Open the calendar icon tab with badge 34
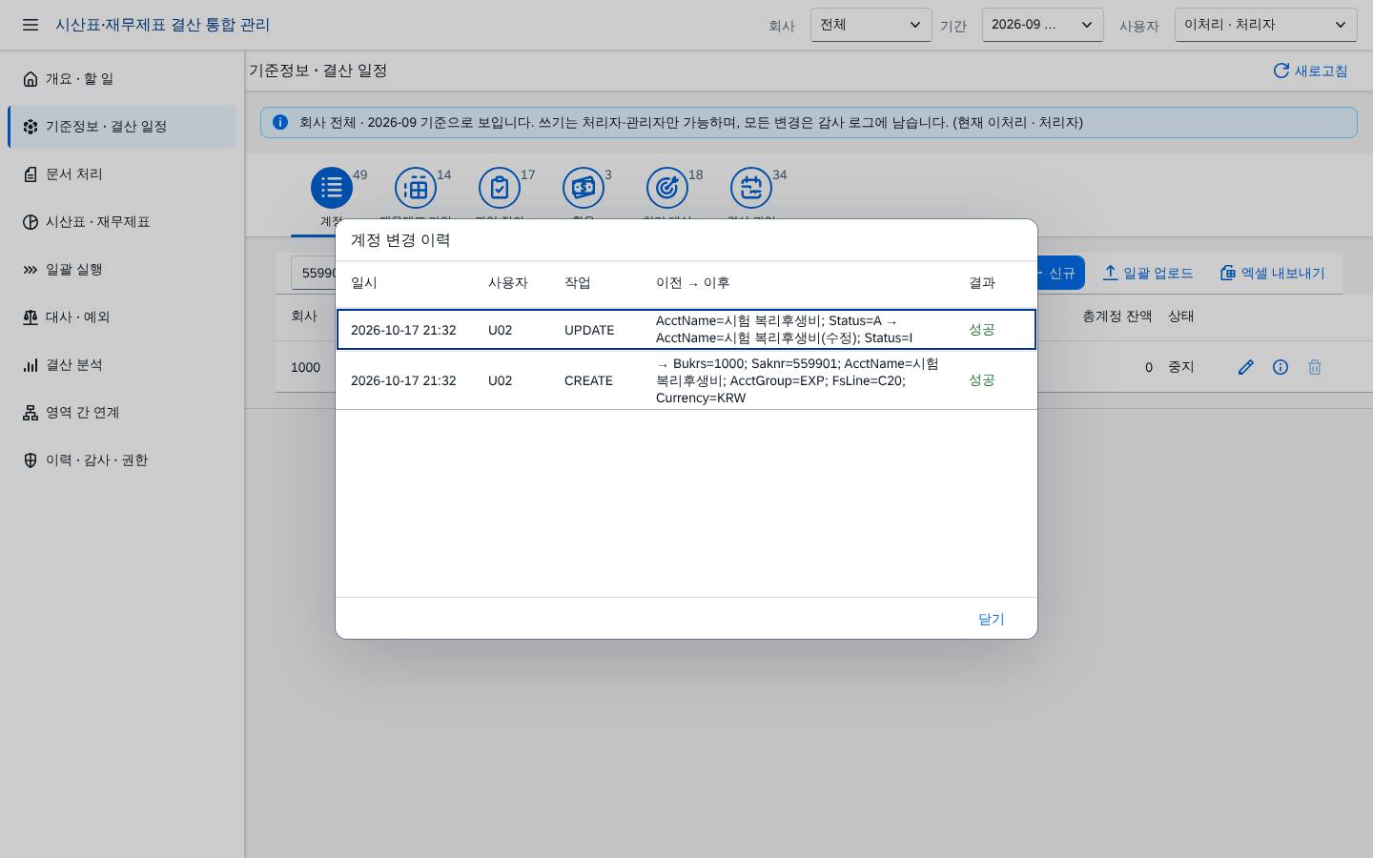This screenshot has width=1373, height=858. click(751, 188)
